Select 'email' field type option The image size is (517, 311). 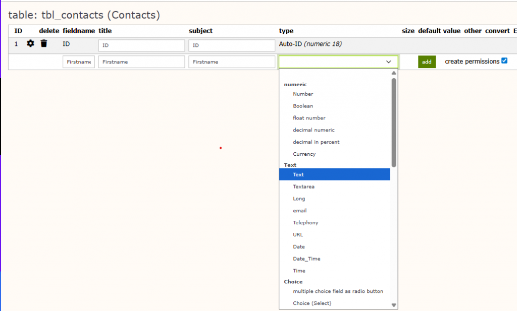[299, 211]
